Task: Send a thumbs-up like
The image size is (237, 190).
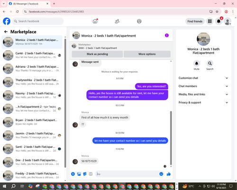Action: [x=169, y=174]
